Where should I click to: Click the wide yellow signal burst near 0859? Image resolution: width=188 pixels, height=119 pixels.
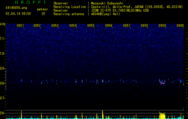coord(162,115)
